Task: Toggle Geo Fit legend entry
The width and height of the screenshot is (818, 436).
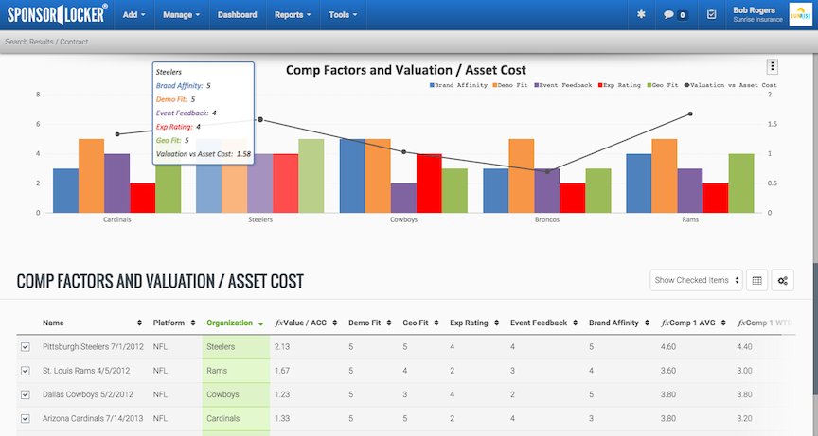Action: [663, 85]
